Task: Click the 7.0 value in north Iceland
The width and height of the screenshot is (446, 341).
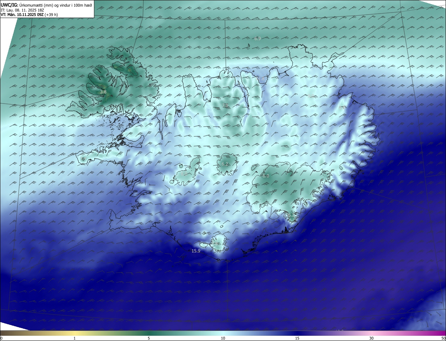Action: pos(225,105)
